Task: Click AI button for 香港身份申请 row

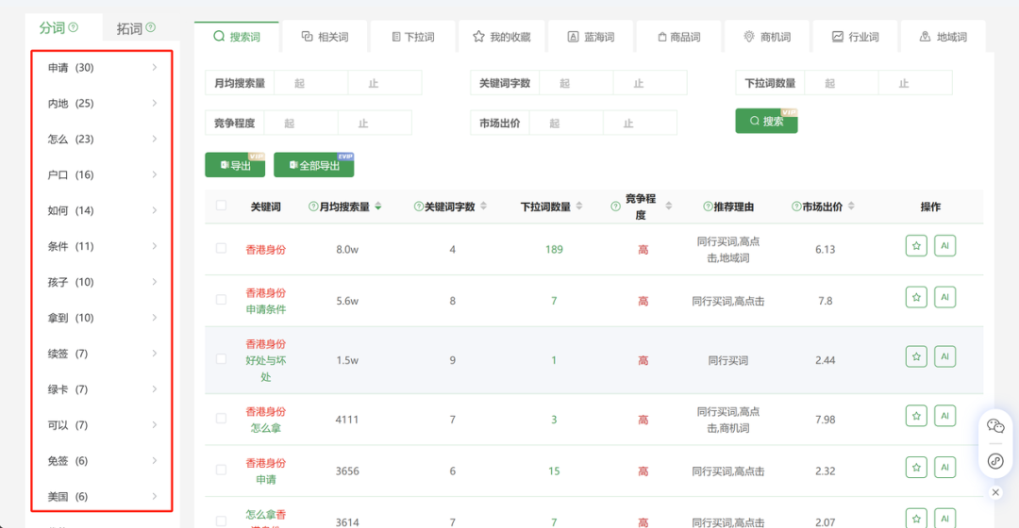Action: pos(944,468)
